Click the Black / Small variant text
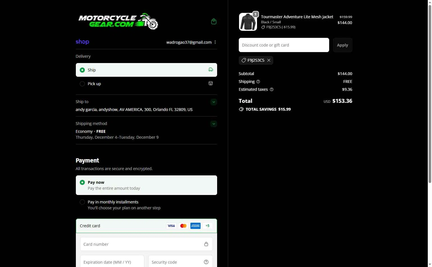 [271, 22]
